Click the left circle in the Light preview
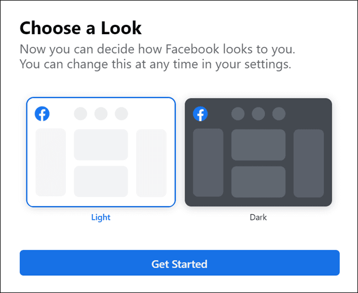Screen dimensions: 358x293 coord(80,114)
